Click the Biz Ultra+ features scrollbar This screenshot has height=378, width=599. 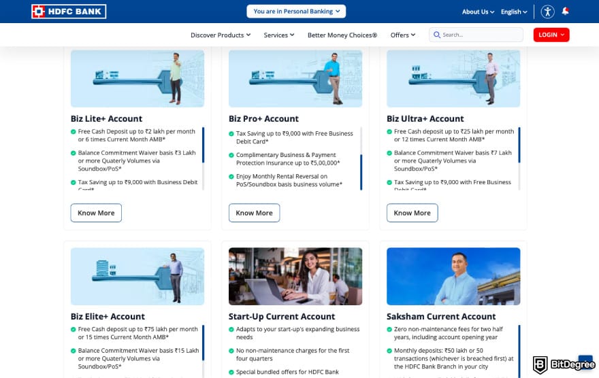pos(519,158)
